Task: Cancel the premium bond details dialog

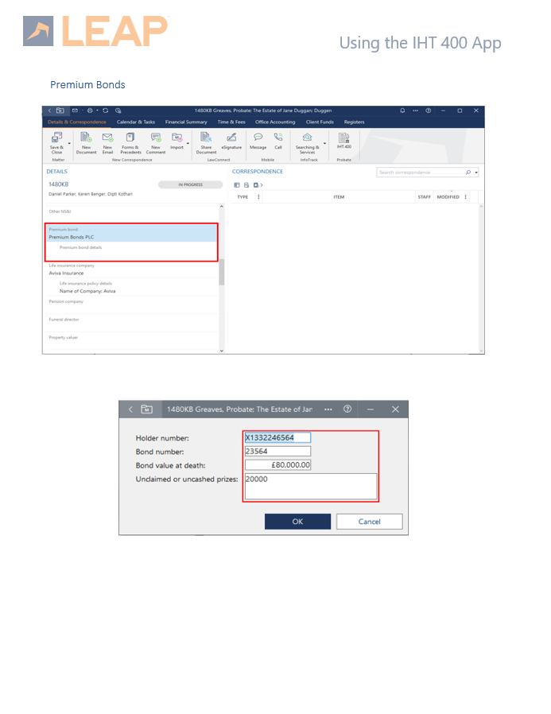Action: coord(369,522)
